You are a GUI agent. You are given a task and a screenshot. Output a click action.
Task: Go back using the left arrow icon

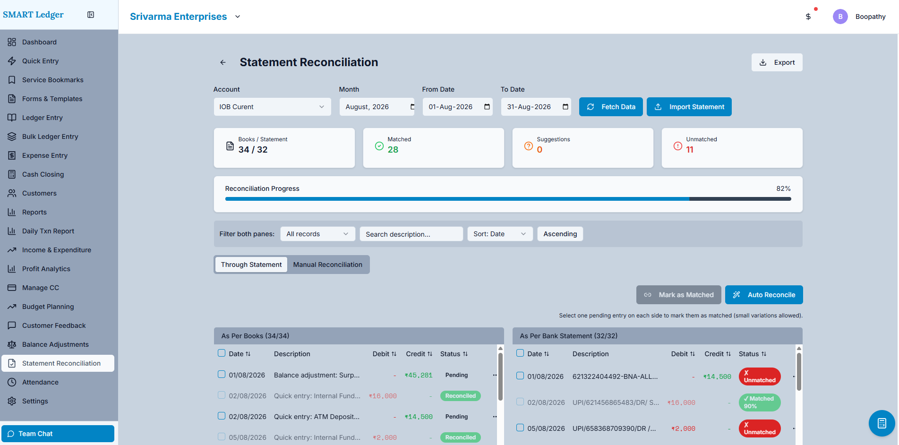click(223, 62)
